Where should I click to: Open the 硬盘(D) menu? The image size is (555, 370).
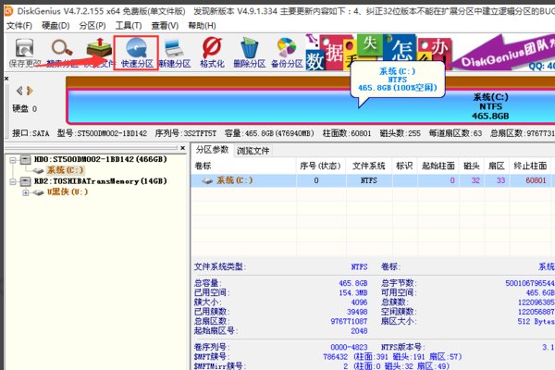[55, 26]
